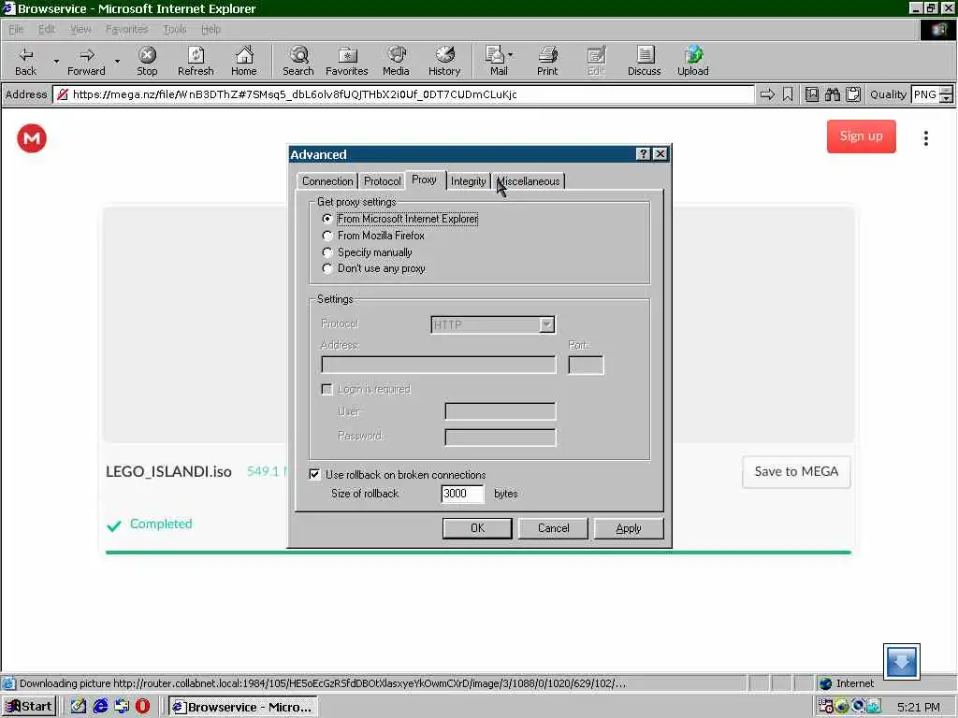This screenshot has width=958, height=718.
Task: Open the View menu
Action: click(80, 29)
